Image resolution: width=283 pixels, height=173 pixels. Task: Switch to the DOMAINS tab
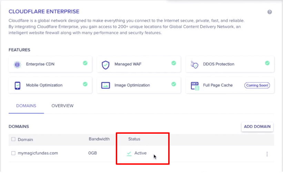(26, 106)
